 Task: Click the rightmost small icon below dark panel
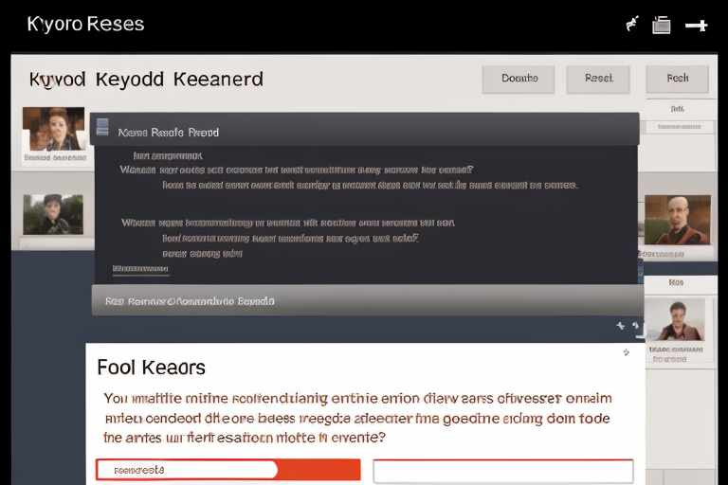click(638, 327)
